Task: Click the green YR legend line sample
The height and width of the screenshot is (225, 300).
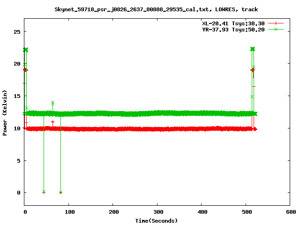Action: pos(276,30)
